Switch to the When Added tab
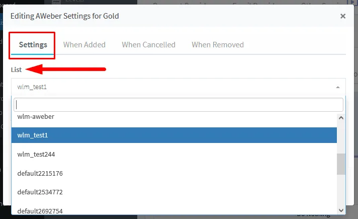This screenshot has height=219, width=358. tap(84, 45)
